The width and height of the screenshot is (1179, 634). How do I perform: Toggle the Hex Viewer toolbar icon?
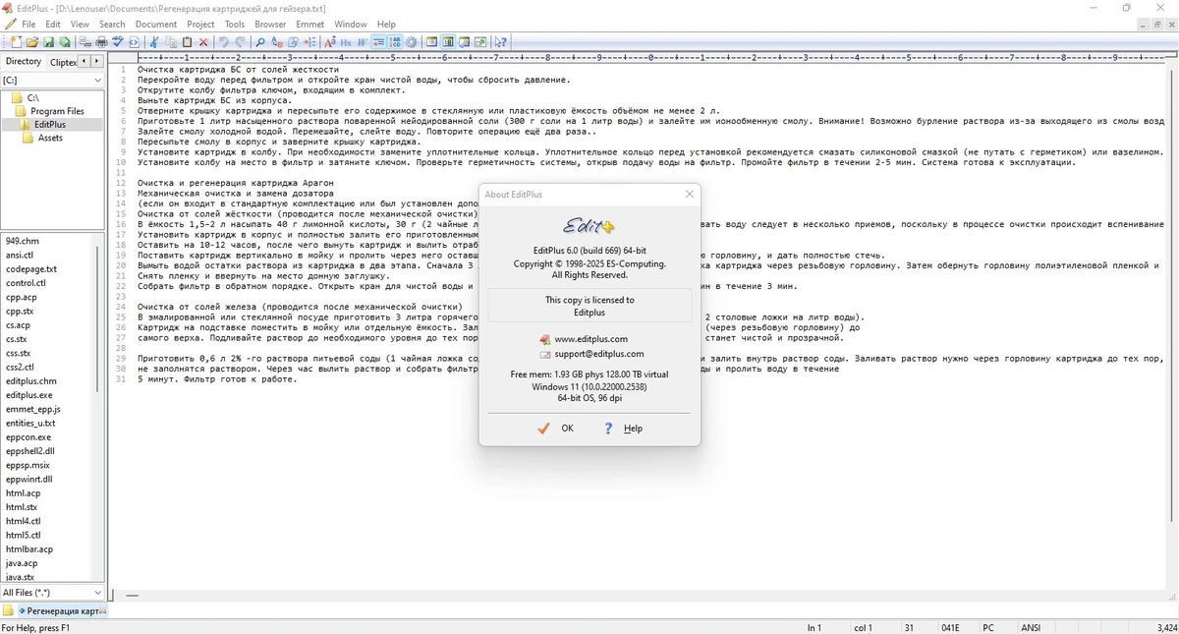pos(346,42)
